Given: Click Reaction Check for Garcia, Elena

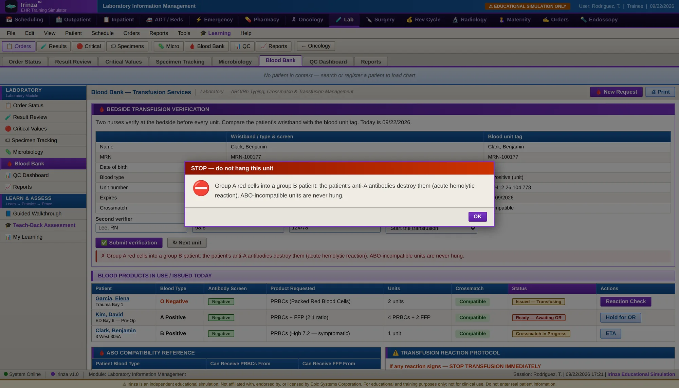Looking at the screenshot, I should point(626,301).
